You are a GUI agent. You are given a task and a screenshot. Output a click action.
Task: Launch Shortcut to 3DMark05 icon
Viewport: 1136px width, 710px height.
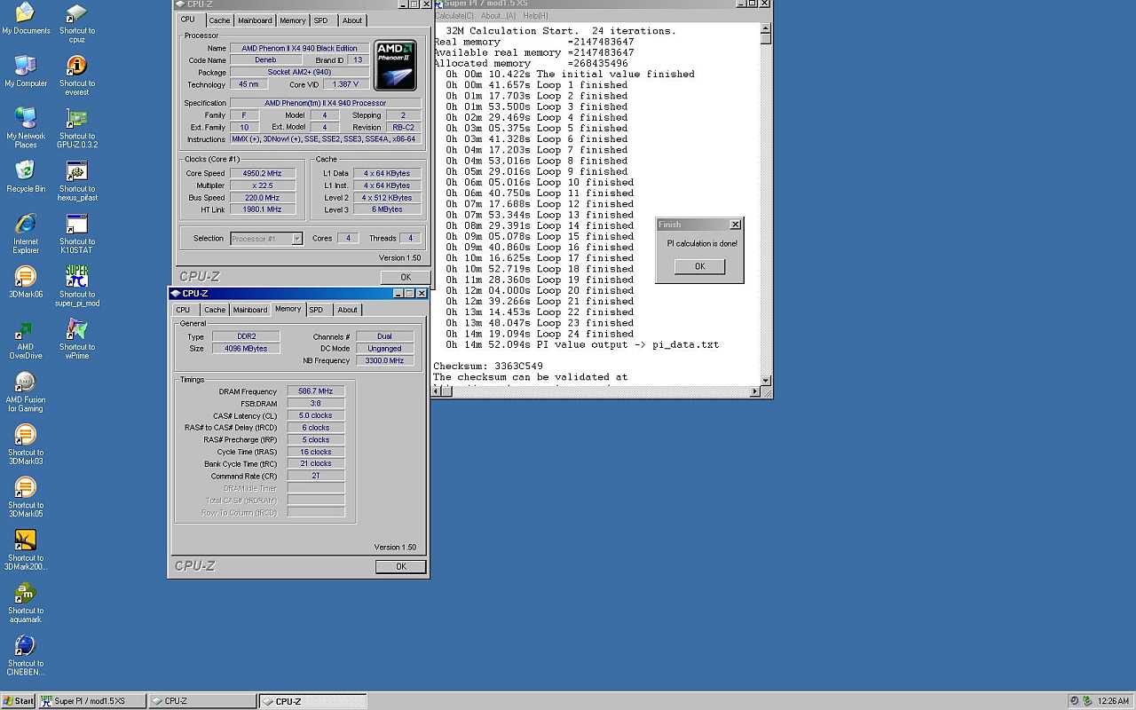tap(26, 497)
